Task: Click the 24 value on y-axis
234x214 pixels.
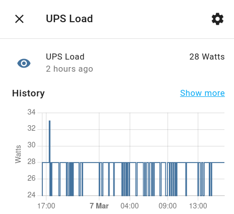Action: coord(31,195)
